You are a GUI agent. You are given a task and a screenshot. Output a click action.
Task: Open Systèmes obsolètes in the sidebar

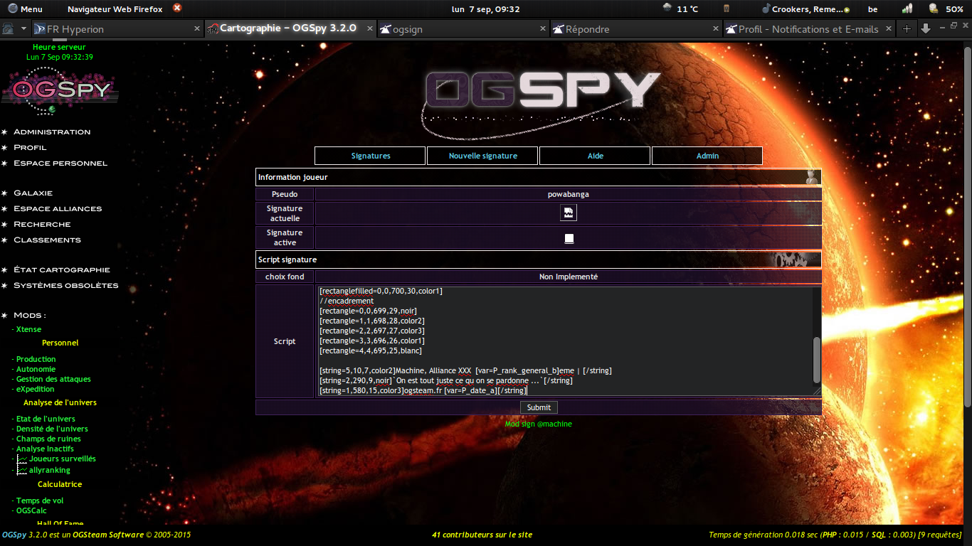click(x=66, y=286)
